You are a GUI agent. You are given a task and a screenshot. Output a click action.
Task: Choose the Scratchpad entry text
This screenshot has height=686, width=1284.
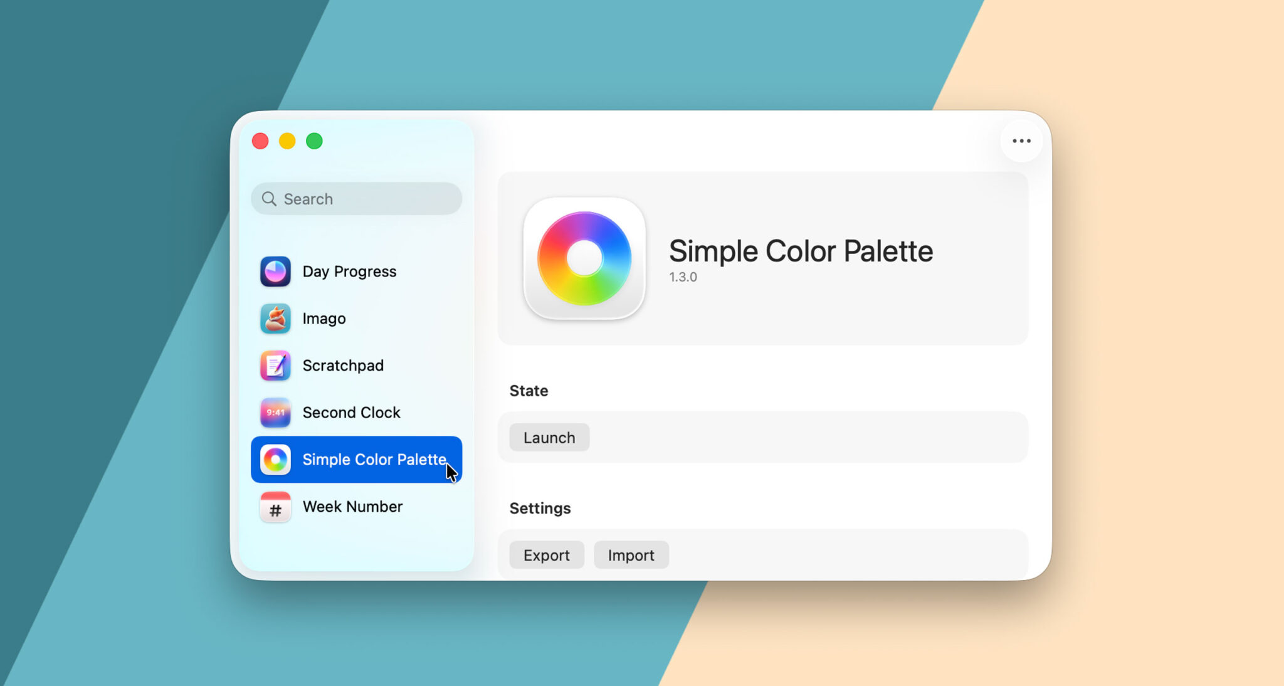coord(343,366)
